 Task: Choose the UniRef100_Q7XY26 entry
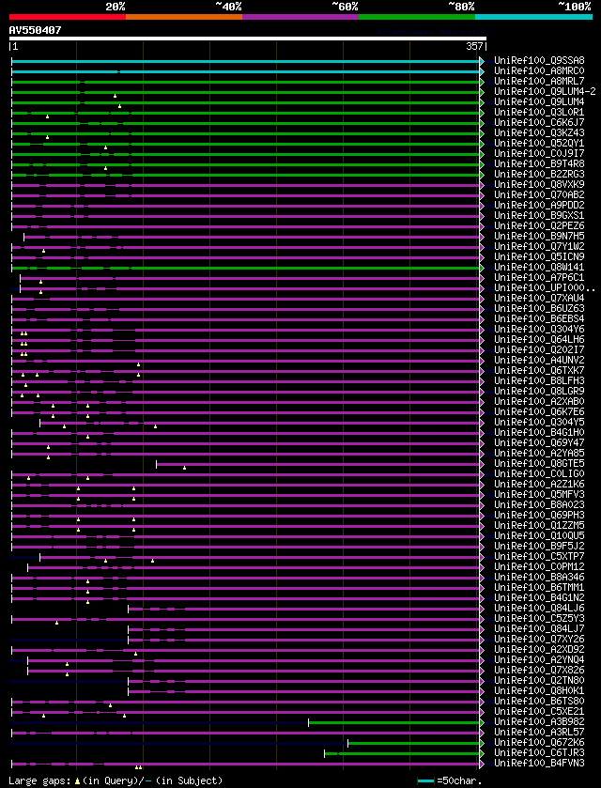click(539, 640)
